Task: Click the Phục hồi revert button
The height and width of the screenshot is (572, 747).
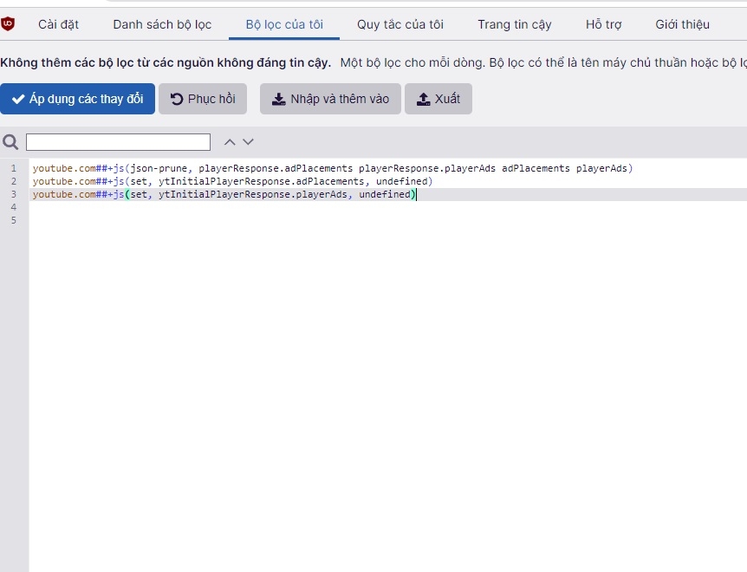Action: (203, 99)
